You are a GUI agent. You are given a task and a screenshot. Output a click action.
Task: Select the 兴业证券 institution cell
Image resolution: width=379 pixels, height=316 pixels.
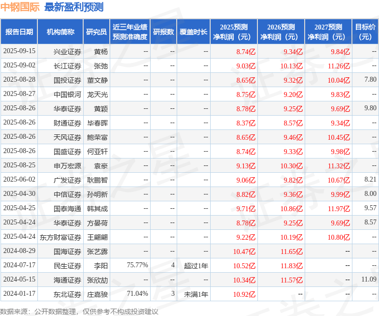click(x=67, y=52)
